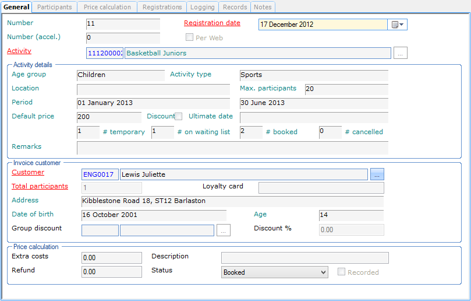This screenshot has width=471, height=301.
Task: Click the Total participants link
Action: pyautogui.click(x=40, y=187)
